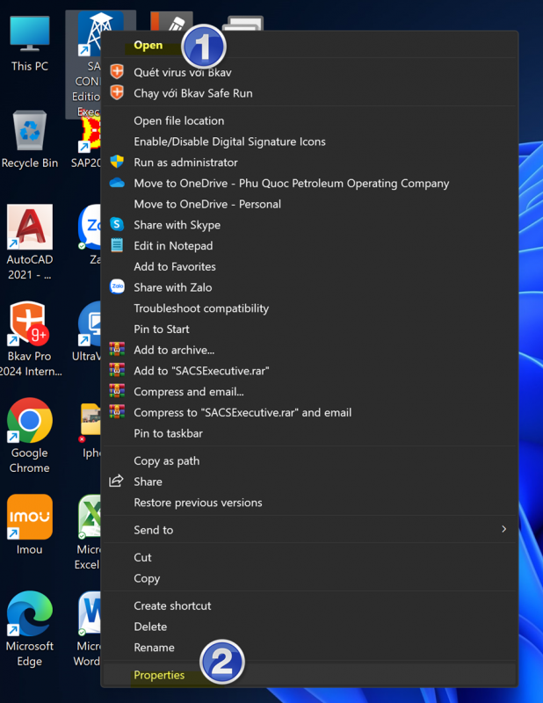Open the This PC desktop icon
Screen dimensions: 543x703
pos(30,44)
